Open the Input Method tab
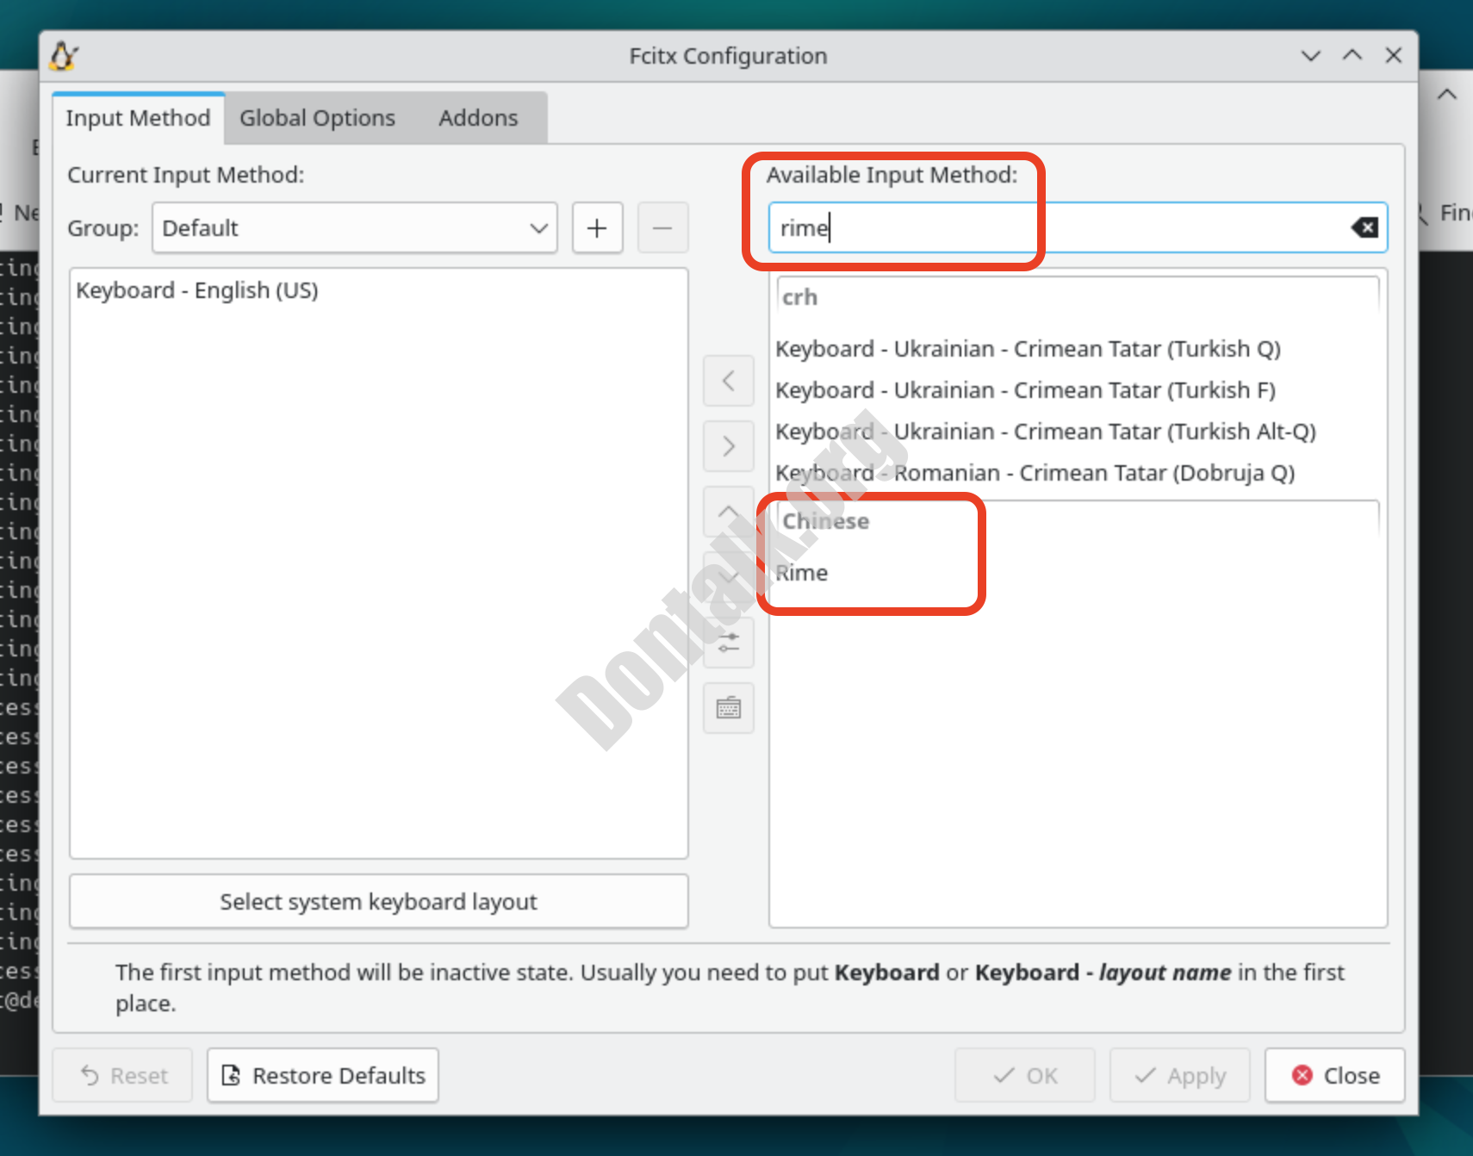 pos(138,118)
